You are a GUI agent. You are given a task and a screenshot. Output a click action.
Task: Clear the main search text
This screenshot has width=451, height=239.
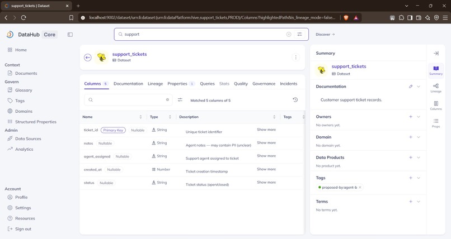pyautogui.click(x=289, y=35)
